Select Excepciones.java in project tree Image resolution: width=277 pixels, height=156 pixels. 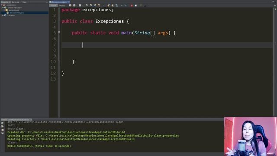[16, 13]
